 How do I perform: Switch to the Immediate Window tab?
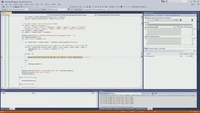pyautogui.click(x=141, y=109)
